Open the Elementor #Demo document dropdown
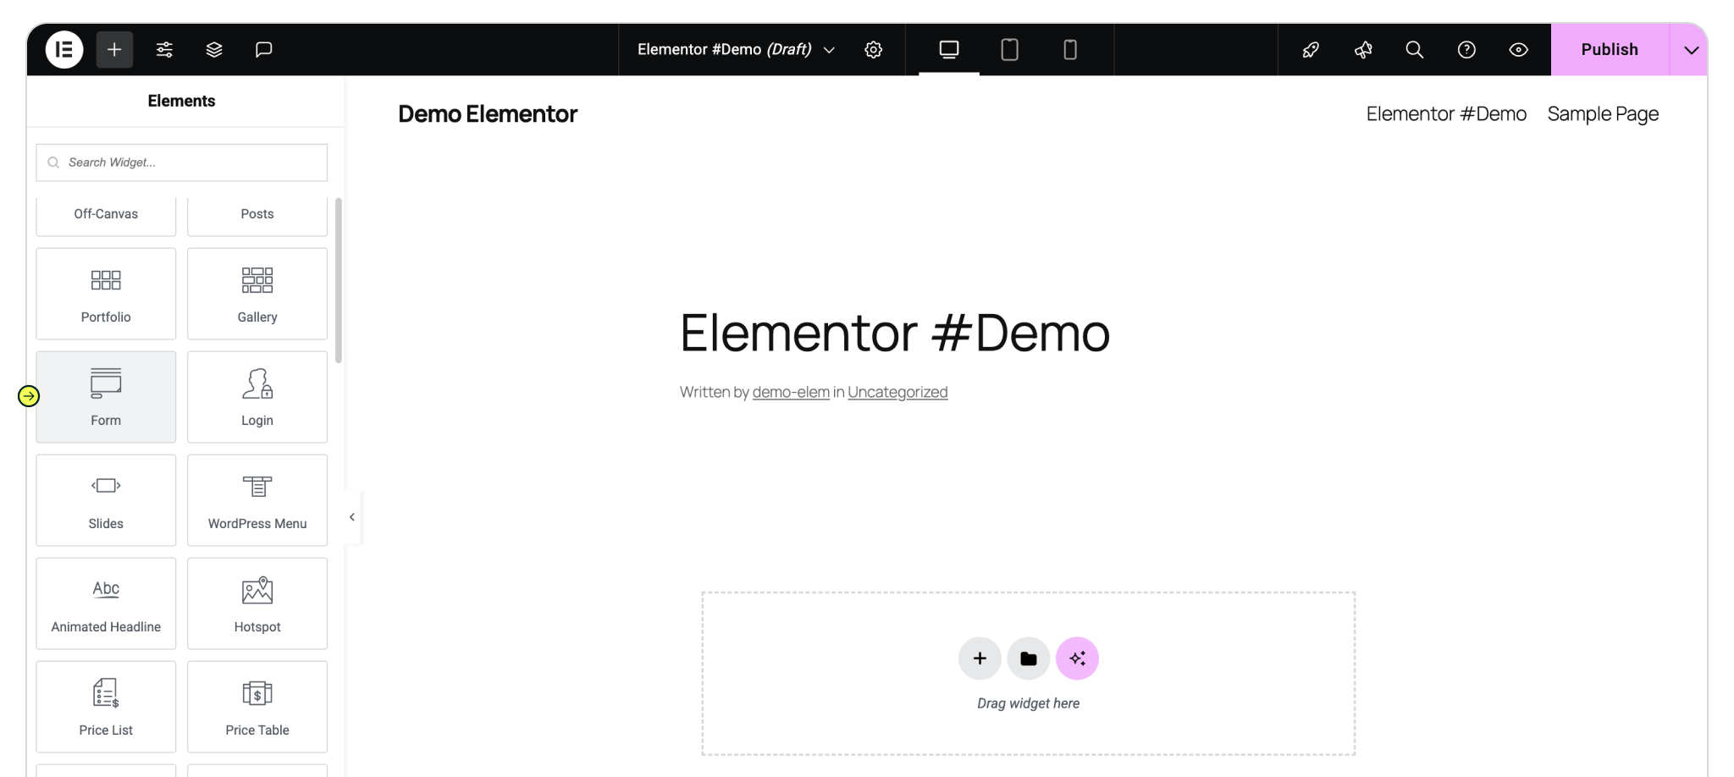This screenshot has width=1734, height=777. 736,49
